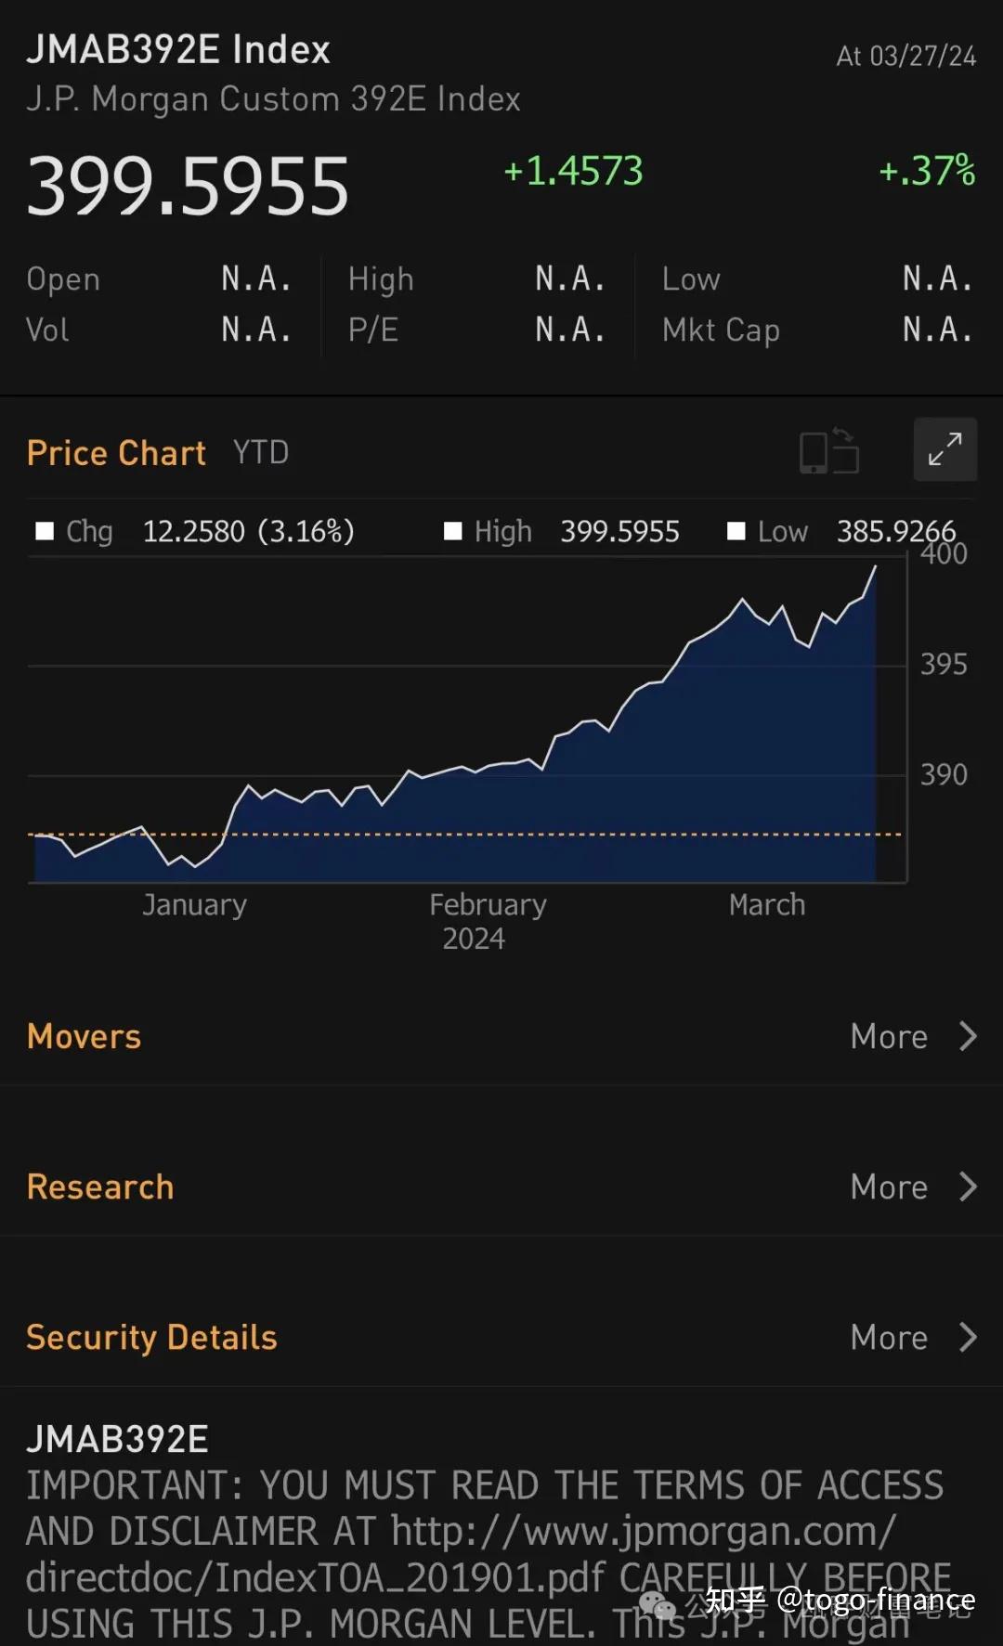1003x1646 pixels.
Task: Tap the At 03/27/24 date label
Action: 906,57
